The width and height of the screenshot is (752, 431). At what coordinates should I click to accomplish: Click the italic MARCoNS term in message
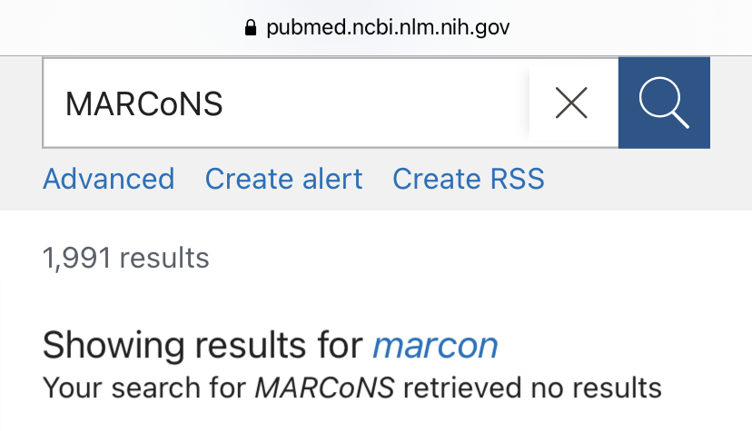coord(324,387)
